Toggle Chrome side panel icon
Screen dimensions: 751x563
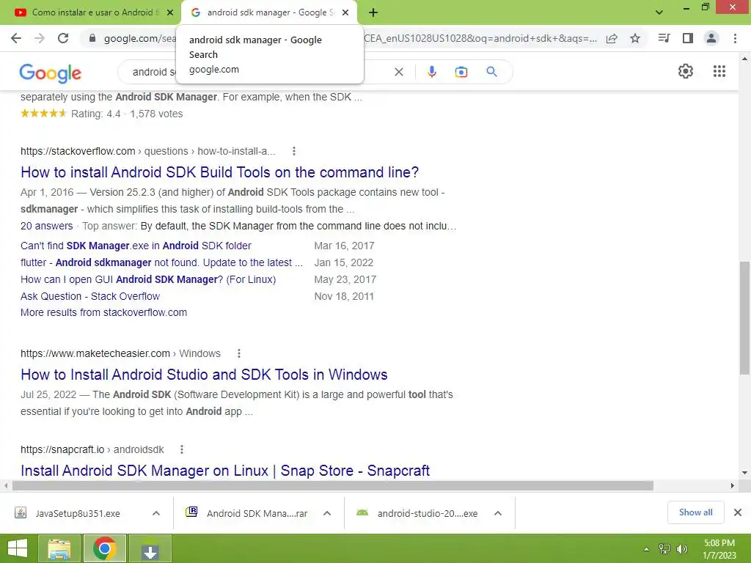[688, 38]
